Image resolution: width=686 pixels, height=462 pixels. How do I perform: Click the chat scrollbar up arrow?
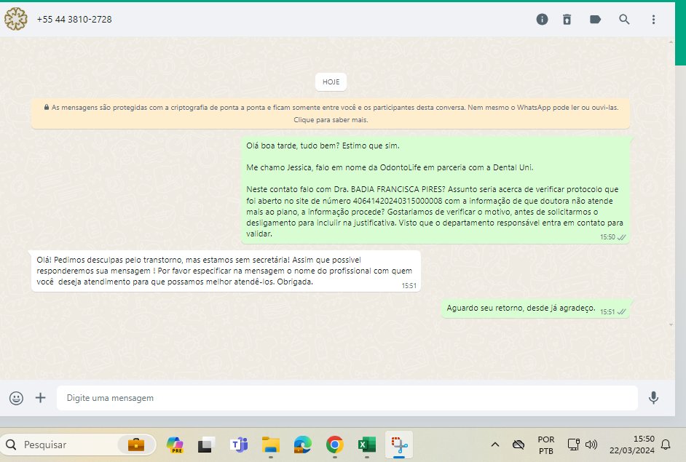(671, 42)
